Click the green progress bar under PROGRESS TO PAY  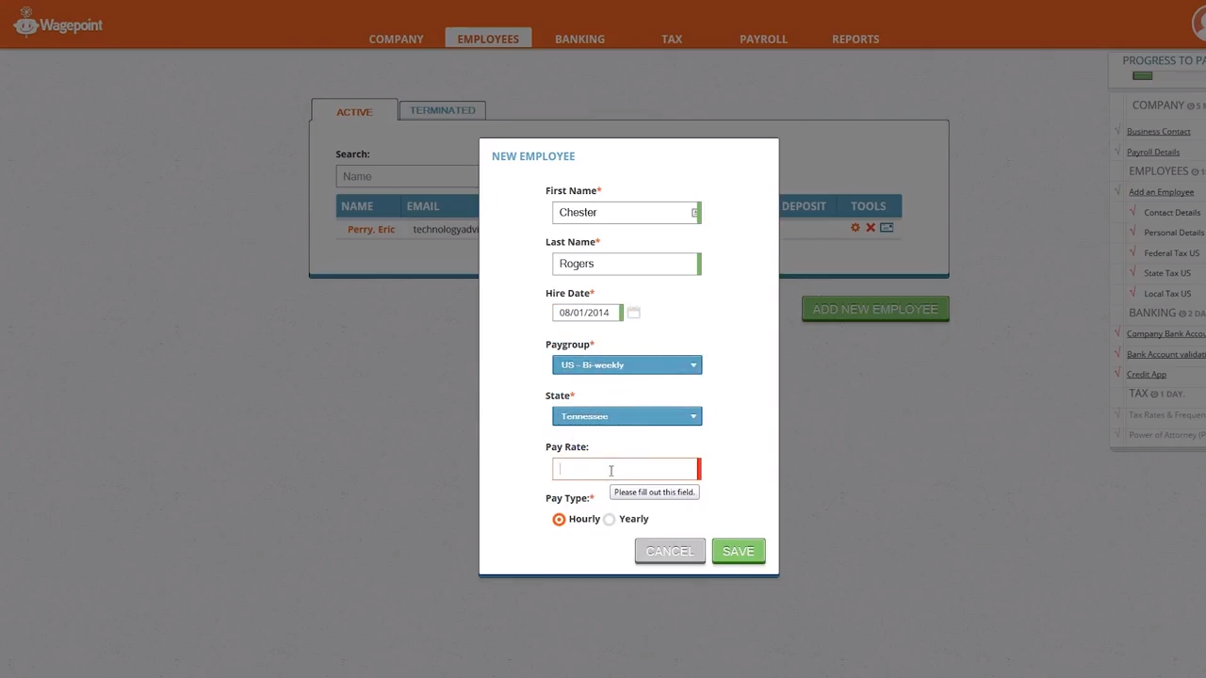(1142, 75)
